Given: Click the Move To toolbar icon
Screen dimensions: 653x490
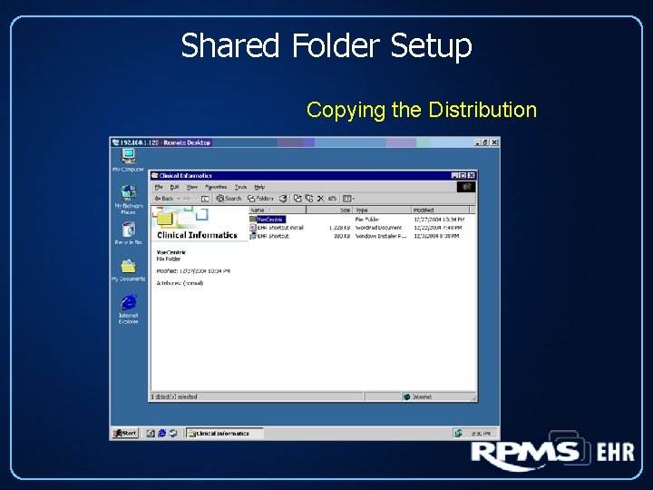Looking at the screenshot, I should [297, 199].
